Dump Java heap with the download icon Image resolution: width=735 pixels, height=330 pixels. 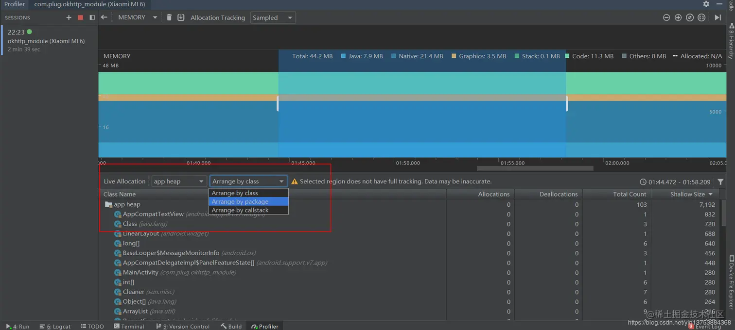[x=181, y=17]
